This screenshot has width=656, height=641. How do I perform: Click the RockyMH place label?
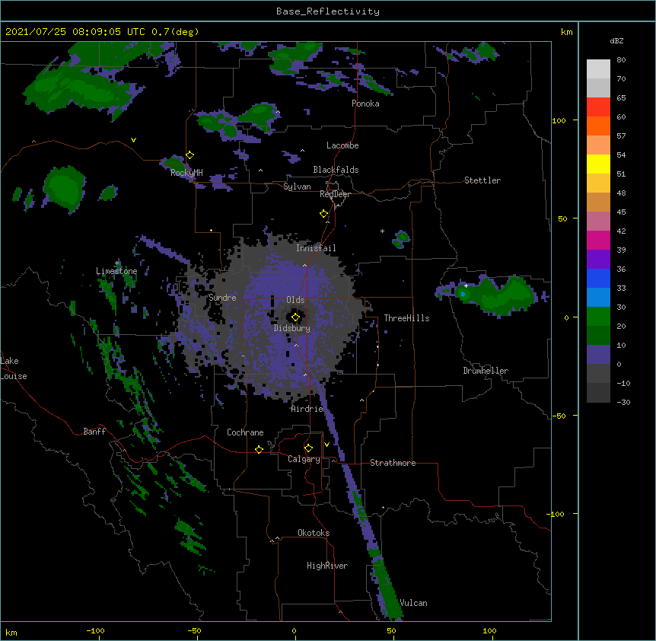[186, 173]
